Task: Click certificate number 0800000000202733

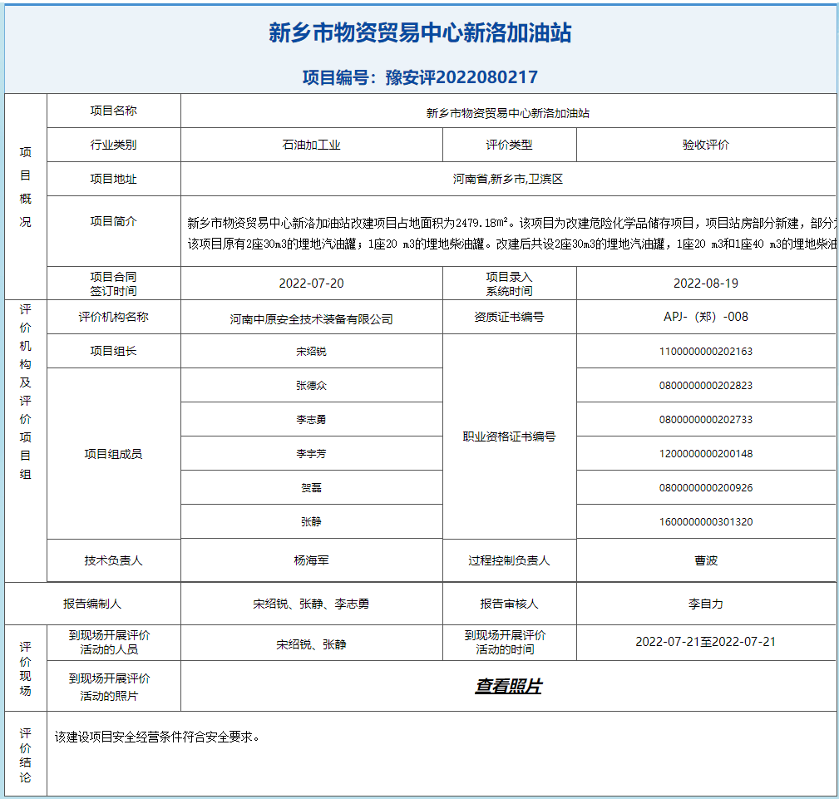Action: 706,420
